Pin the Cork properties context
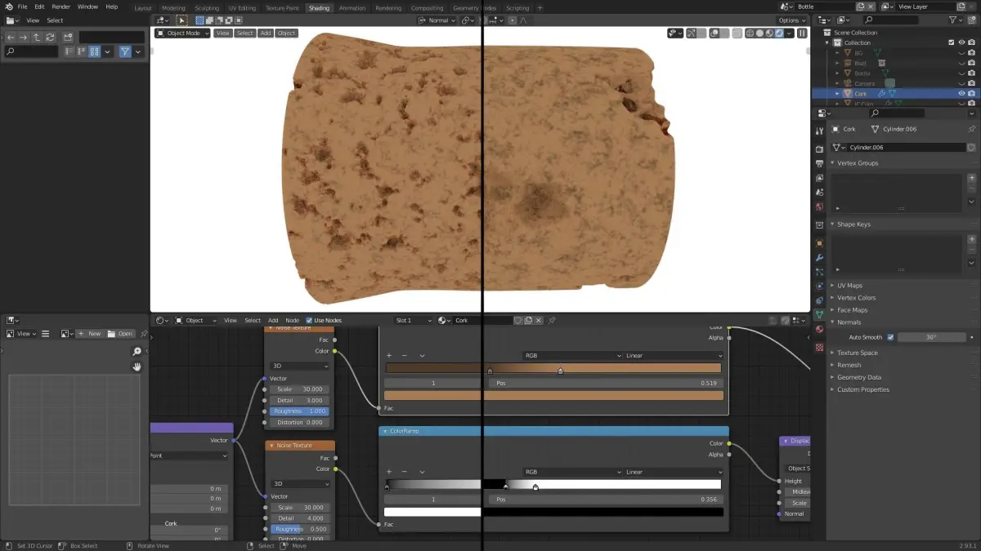 (971, 129)
